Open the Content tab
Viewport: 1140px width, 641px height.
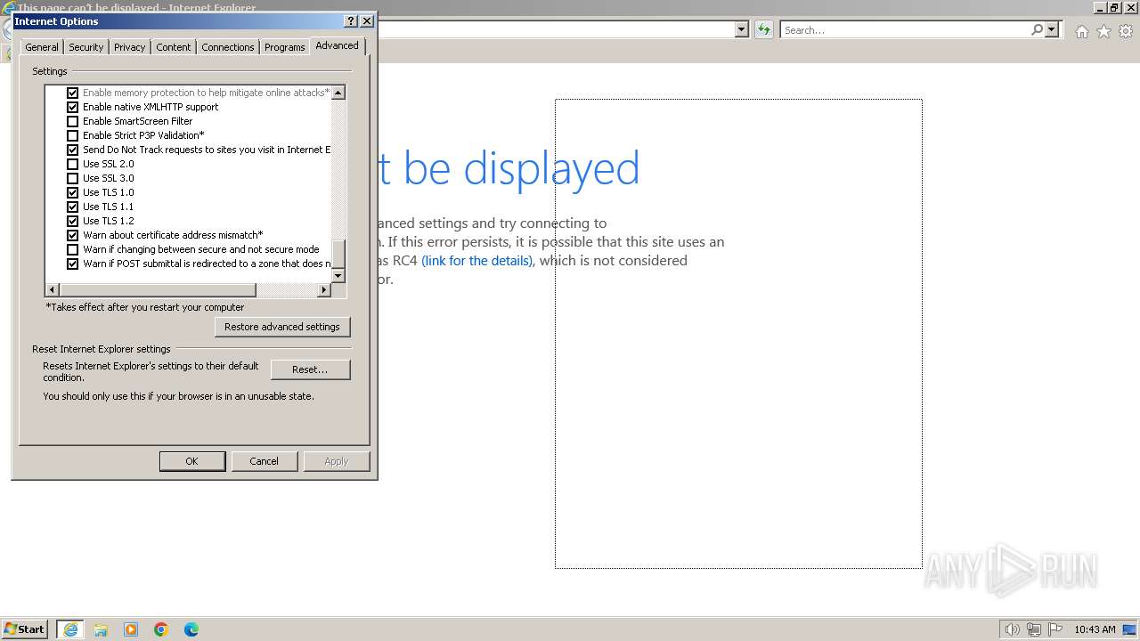tap(174, 47)
